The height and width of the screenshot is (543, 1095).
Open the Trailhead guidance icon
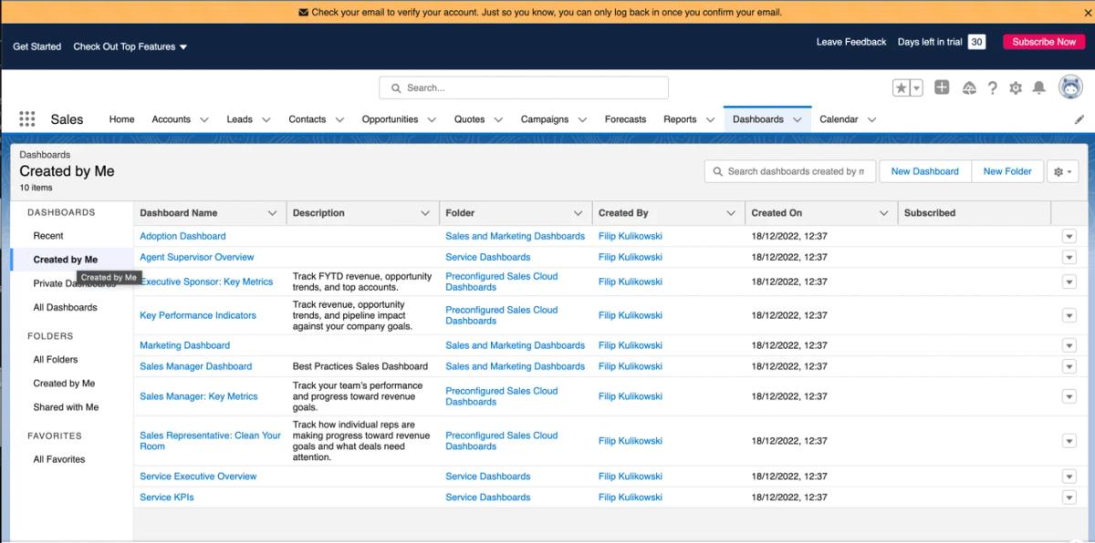tap(969, 88)
